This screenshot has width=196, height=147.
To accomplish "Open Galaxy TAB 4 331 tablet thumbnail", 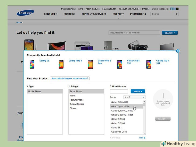I will click(x=149, y=64).
